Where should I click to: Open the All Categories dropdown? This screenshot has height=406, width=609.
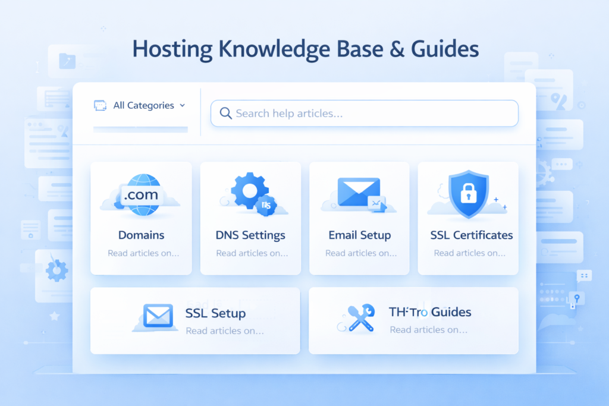(x=143, y=105)
